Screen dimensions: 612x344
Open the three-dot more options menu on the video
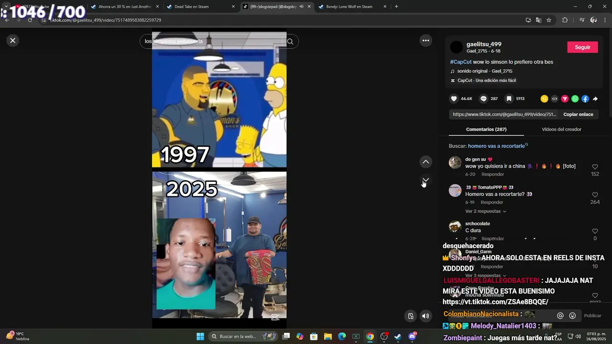pos(426,41)
